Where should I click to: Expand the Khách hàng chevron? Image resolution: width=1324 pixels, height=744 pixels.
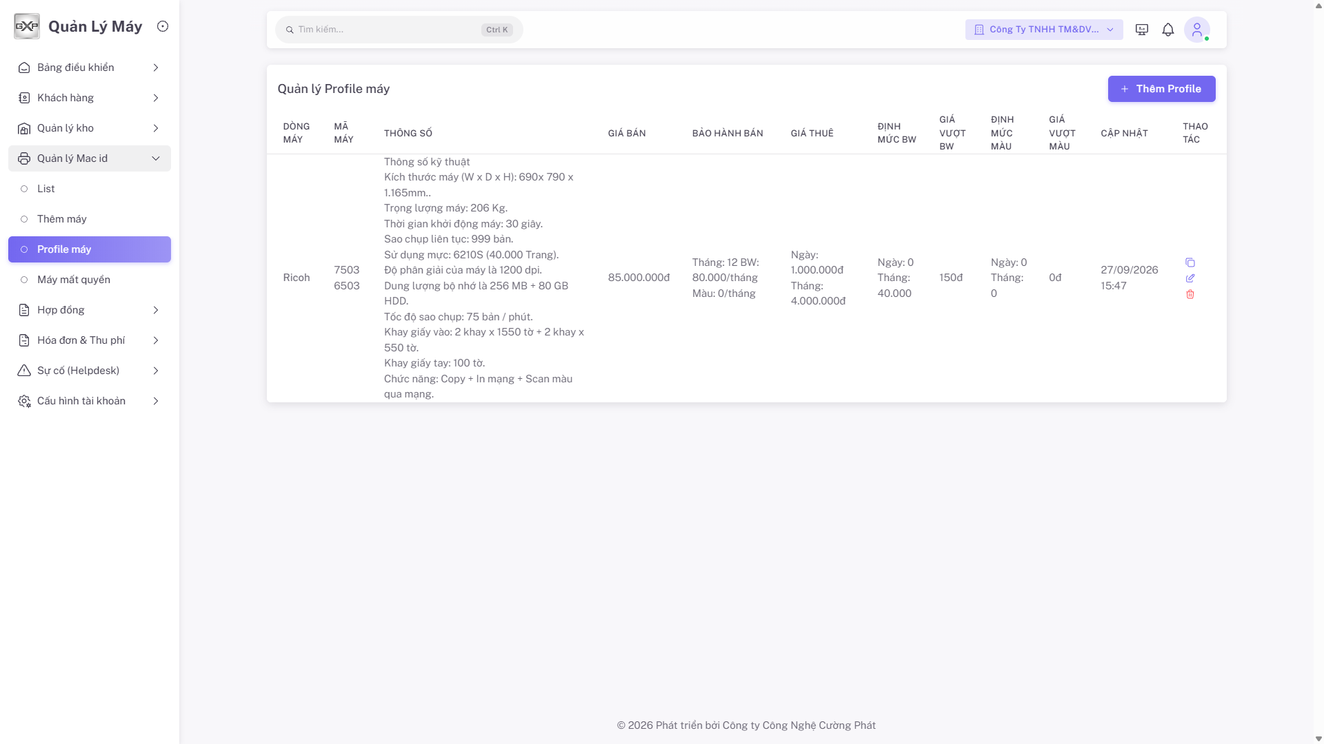[x=156, y=98]
